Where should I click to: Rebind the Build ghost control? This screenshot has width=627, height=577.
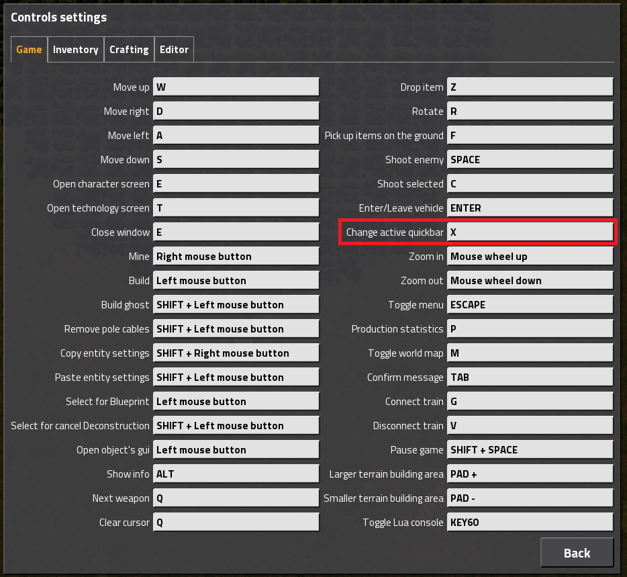pos(236,304)
